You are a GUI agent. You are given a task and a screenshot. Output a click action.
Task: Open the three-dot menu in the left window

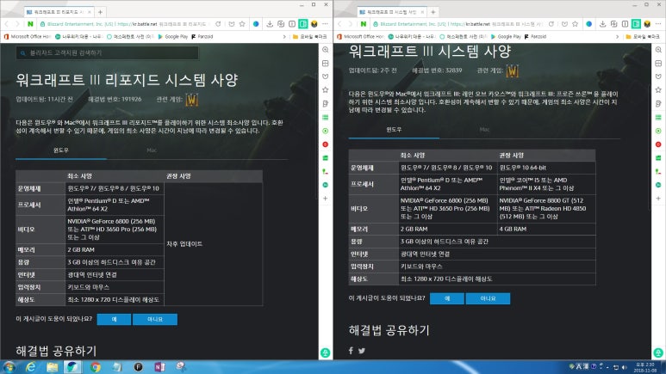coord(325,24)
